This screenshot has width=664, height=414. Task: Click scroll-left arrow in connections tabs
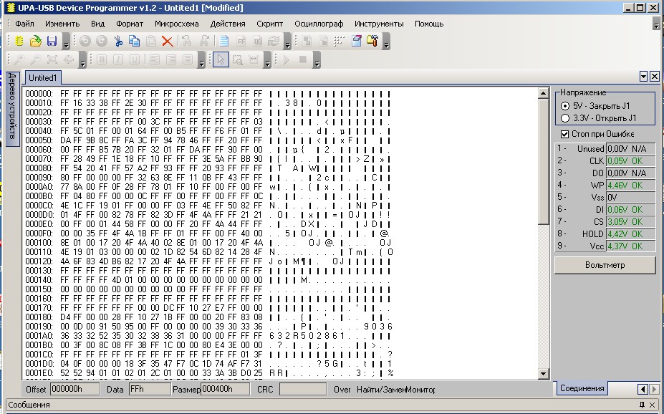[643, 389]
